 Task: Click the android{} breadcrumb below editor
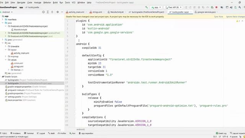(x=80, y=130)
